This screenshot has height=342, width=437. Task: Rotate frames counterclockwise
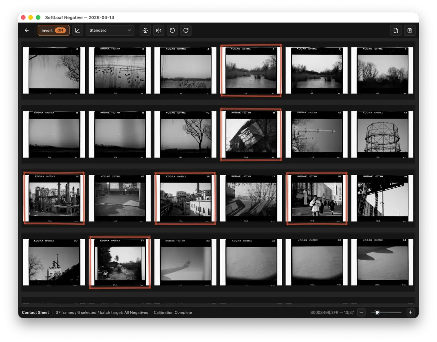172,31
